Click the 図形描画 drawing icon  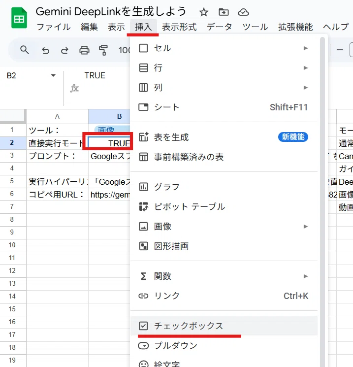143,246
